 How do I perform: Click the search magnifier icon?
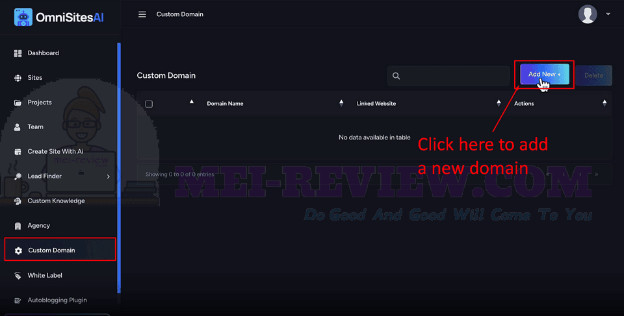tap(396, 76)
